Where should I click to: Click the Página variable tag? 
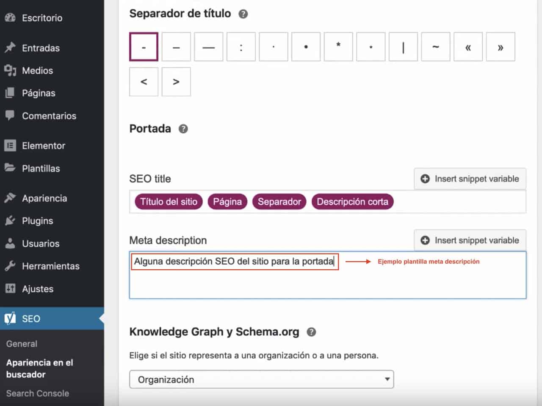227,202
